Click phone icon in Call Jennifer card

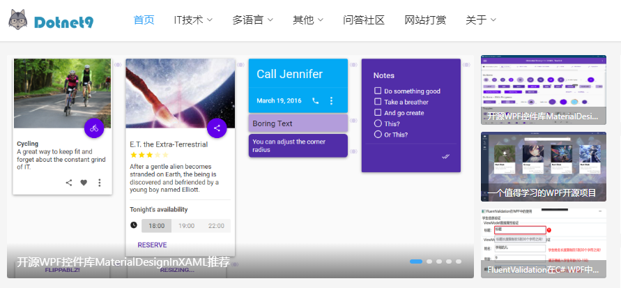[316, 100]
